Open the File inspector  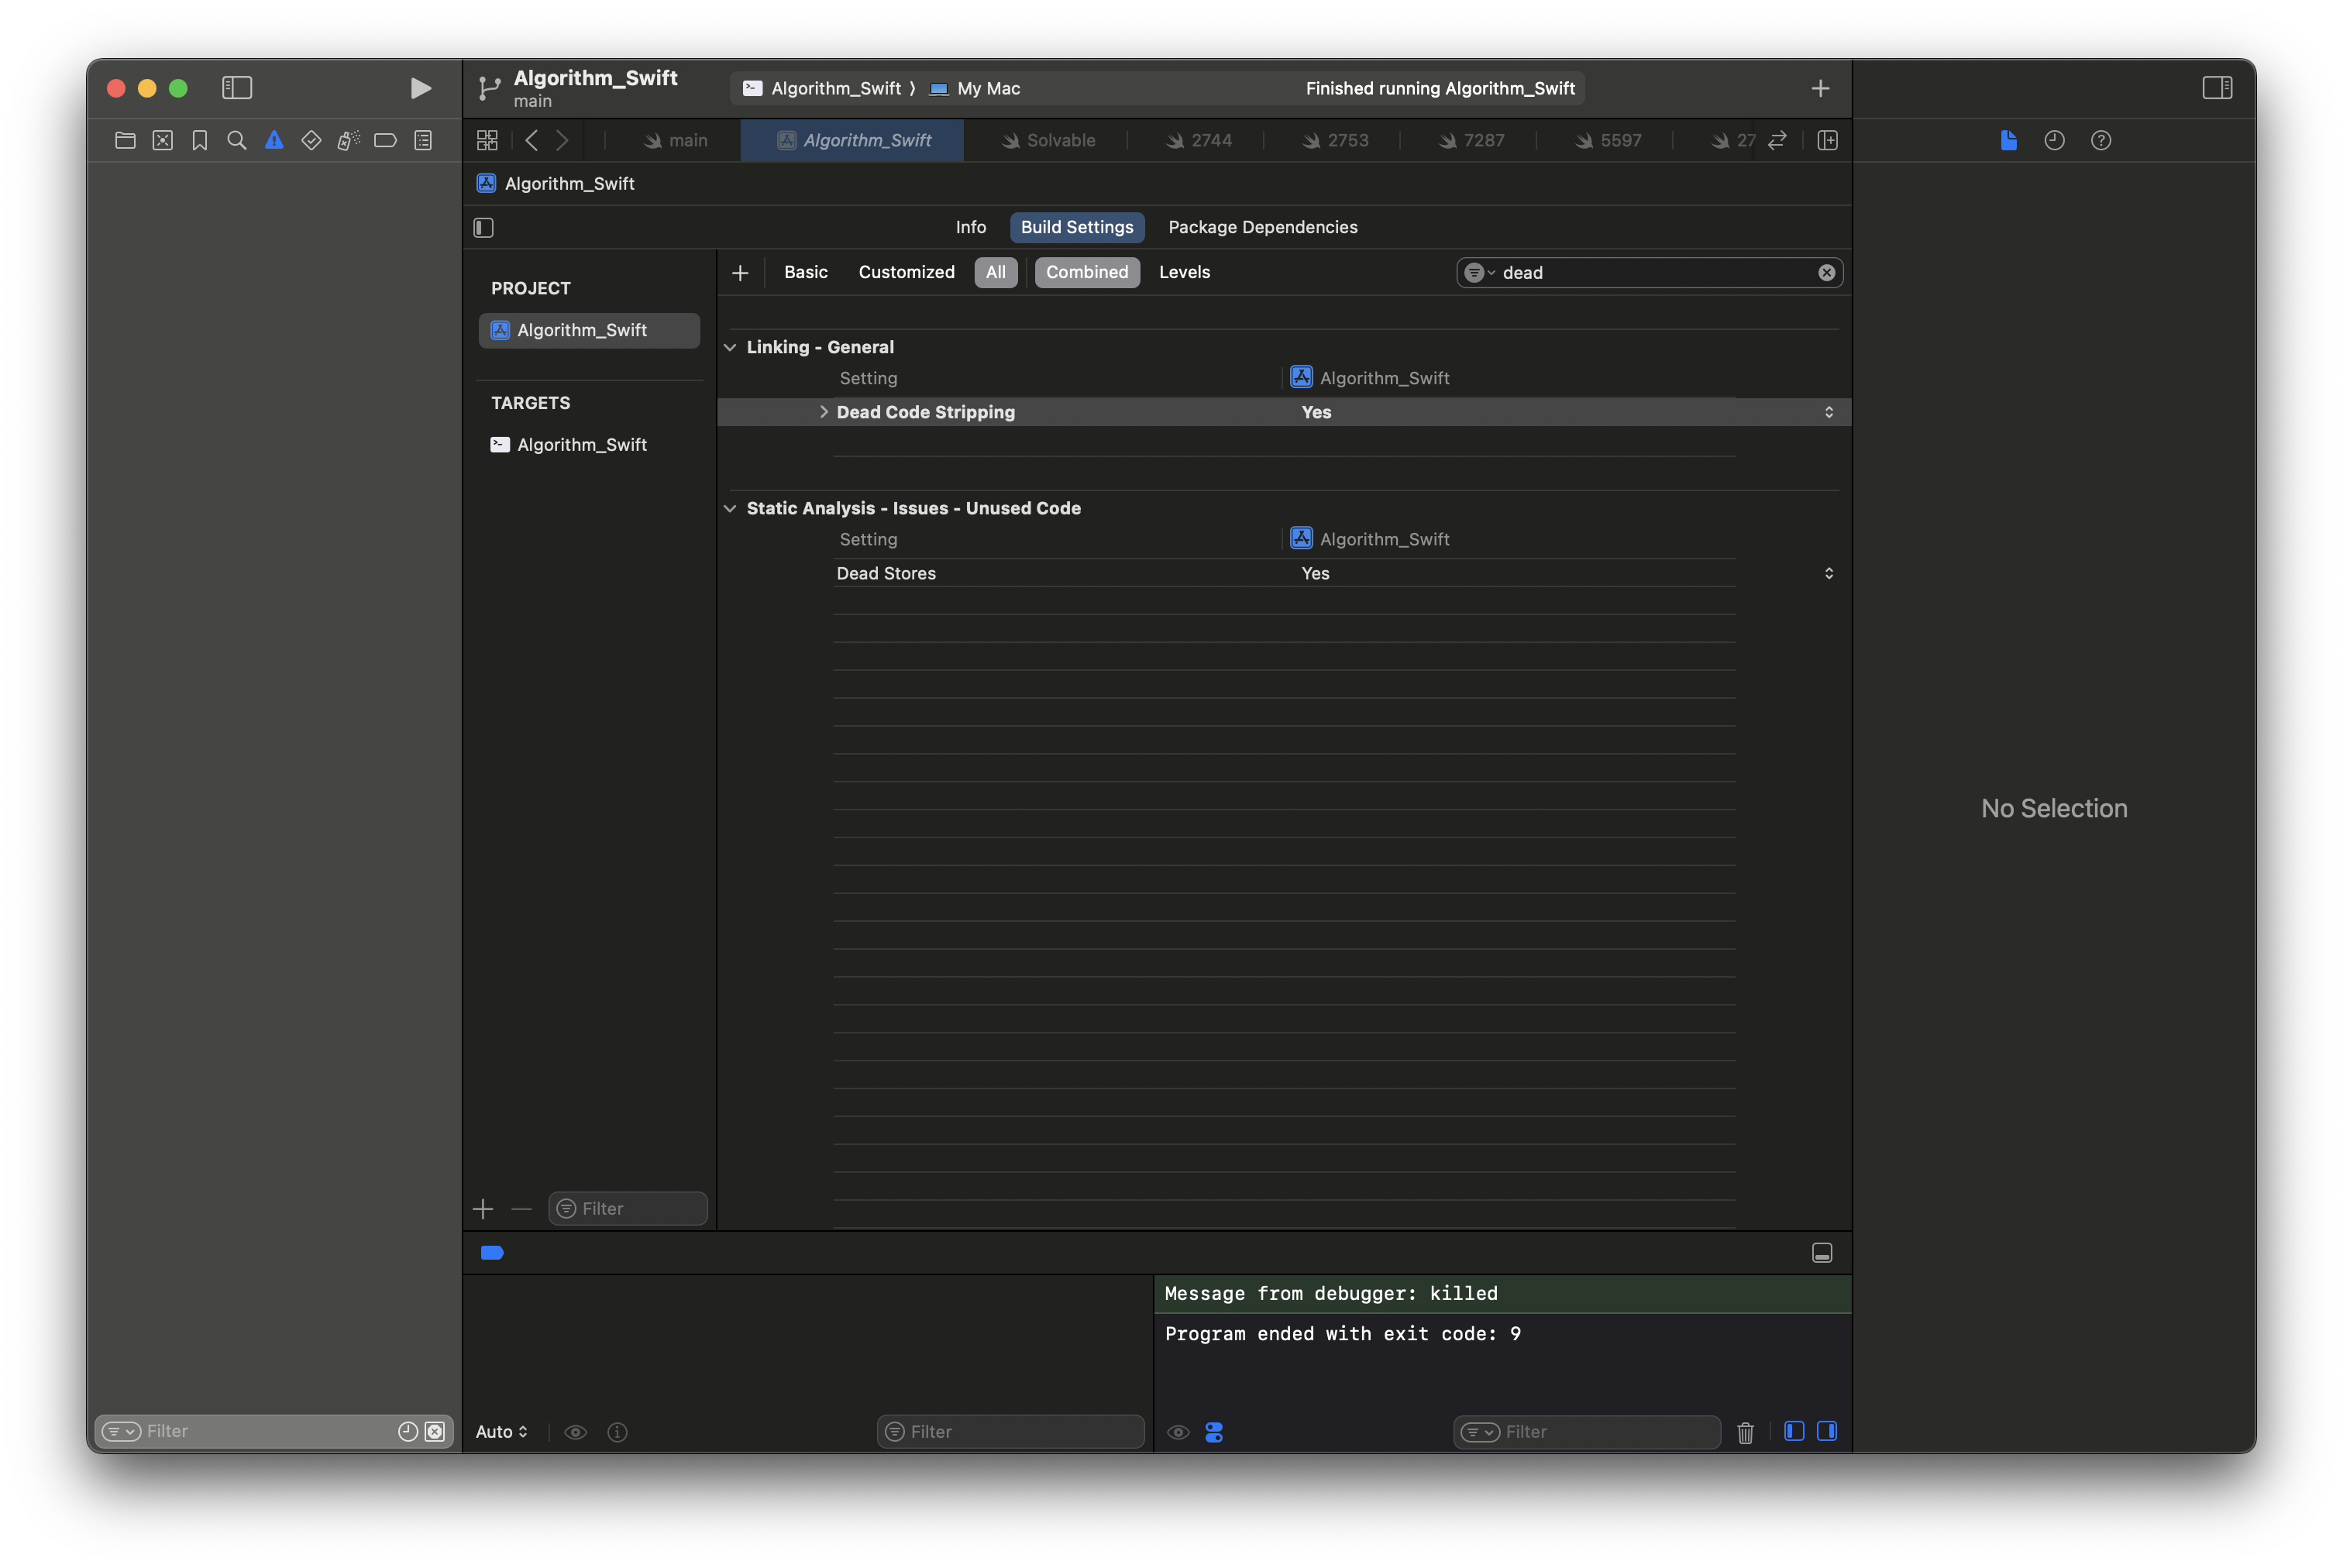click(2008, 141)
